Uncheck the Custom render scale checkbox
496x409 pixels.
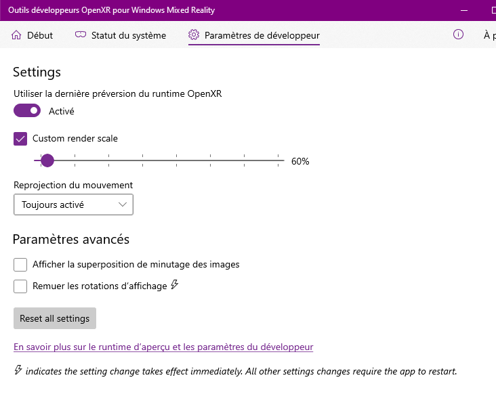20,138
